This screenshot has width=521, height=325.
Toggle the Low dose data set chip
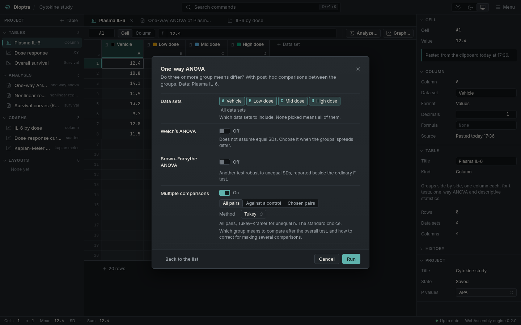point(262,101)
